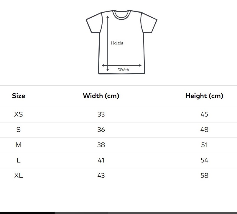The height and width of the screenshot is (214, 237).
Task: Click the Height (cm) column header
Action: [x=204, y=96]
